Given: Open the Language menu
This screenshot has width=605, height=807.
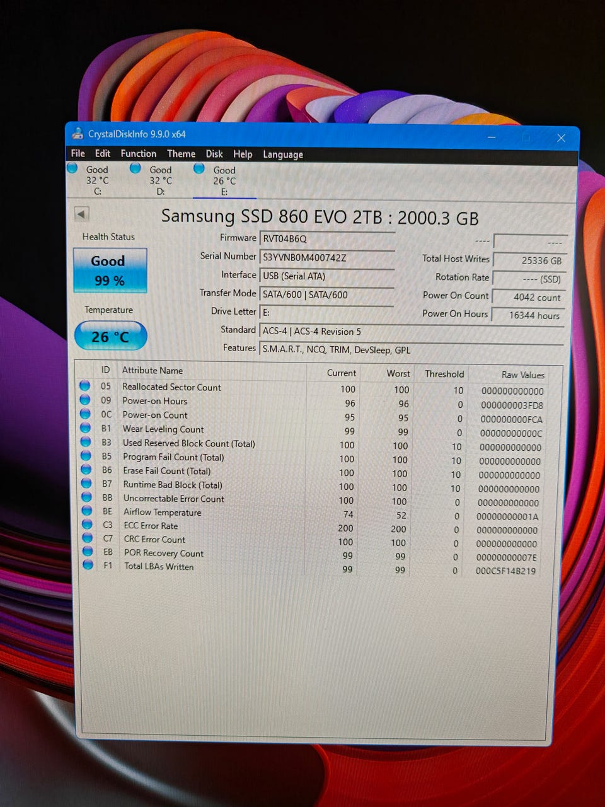Looking at the screenshot, I should click(282, 154).
